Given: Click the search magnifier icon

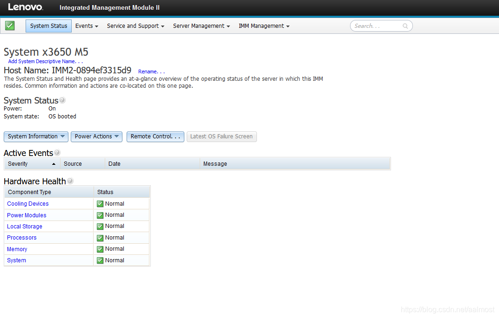Looking at the screenshot, I should 405,26.
